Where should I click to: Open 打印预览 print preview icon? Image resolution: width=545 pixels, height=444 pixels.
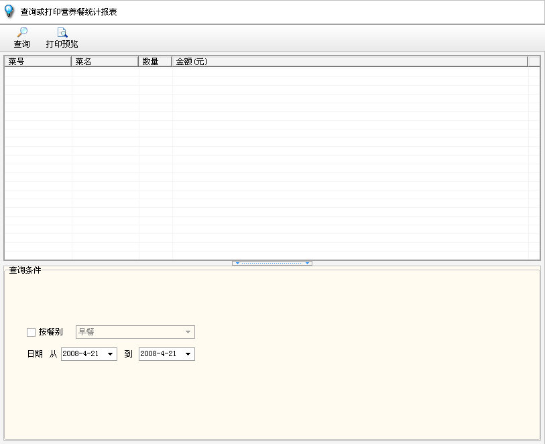[62, 32]
